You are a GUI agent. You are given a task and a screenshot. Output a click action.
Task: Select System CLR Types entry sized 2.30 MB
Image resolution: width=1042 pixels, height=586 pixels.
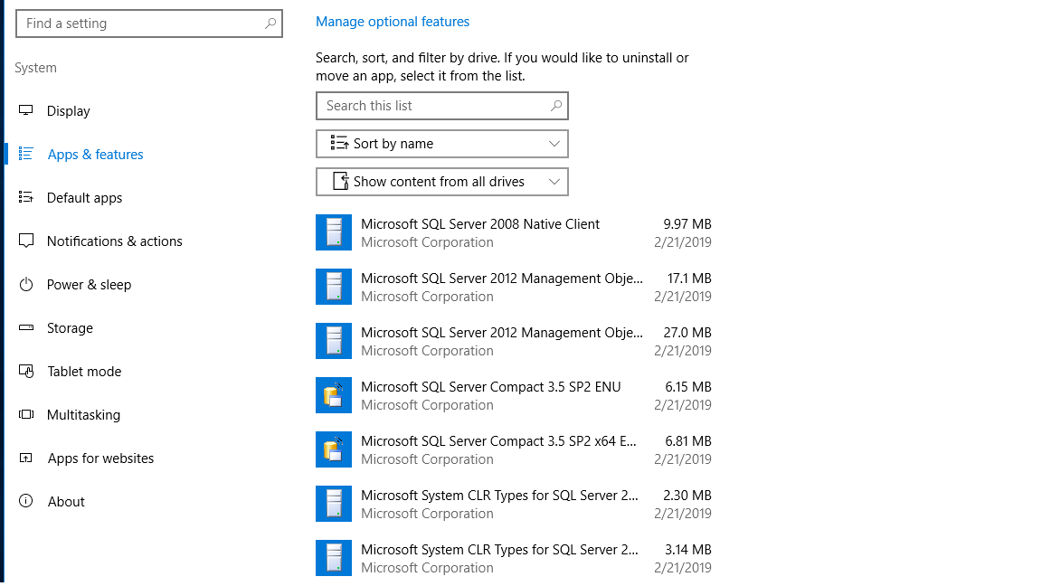tap(514, 504)
